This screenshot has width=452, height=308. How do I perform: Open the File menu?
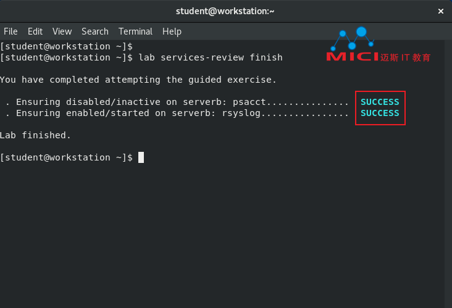tap(10, 31)
